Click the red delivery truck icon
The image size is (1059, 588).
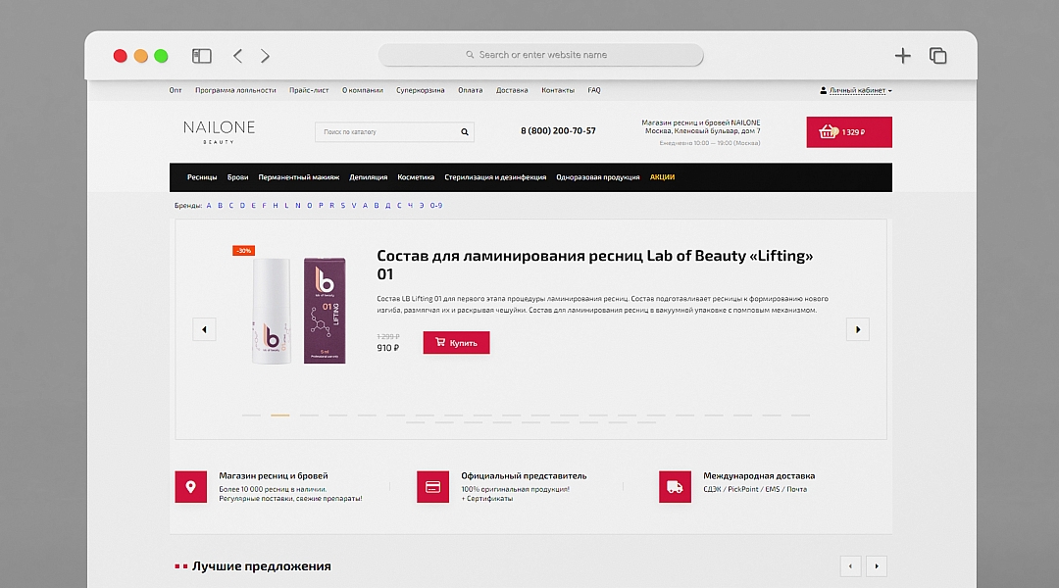click(x=675, y=487)
